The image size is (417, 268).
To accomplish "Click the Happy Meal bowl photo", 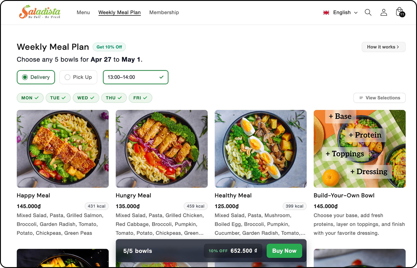I will pos(62,149).
